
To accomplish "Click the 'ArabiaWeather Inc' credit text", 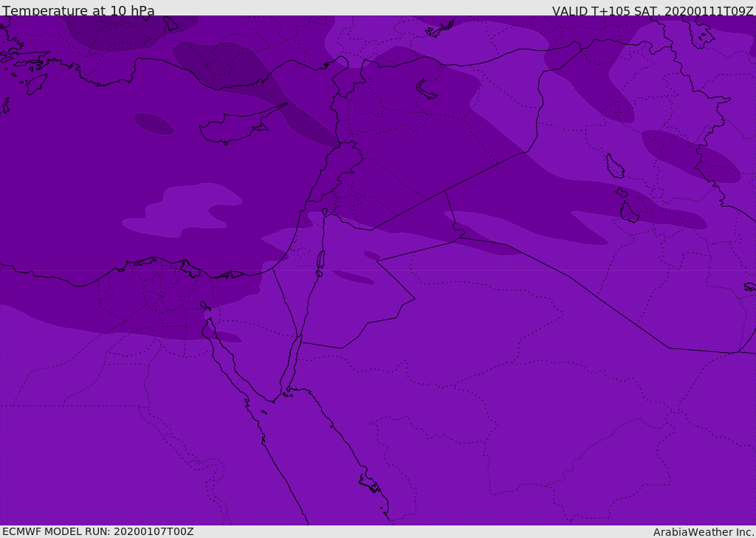I will (x=704, y=532).
